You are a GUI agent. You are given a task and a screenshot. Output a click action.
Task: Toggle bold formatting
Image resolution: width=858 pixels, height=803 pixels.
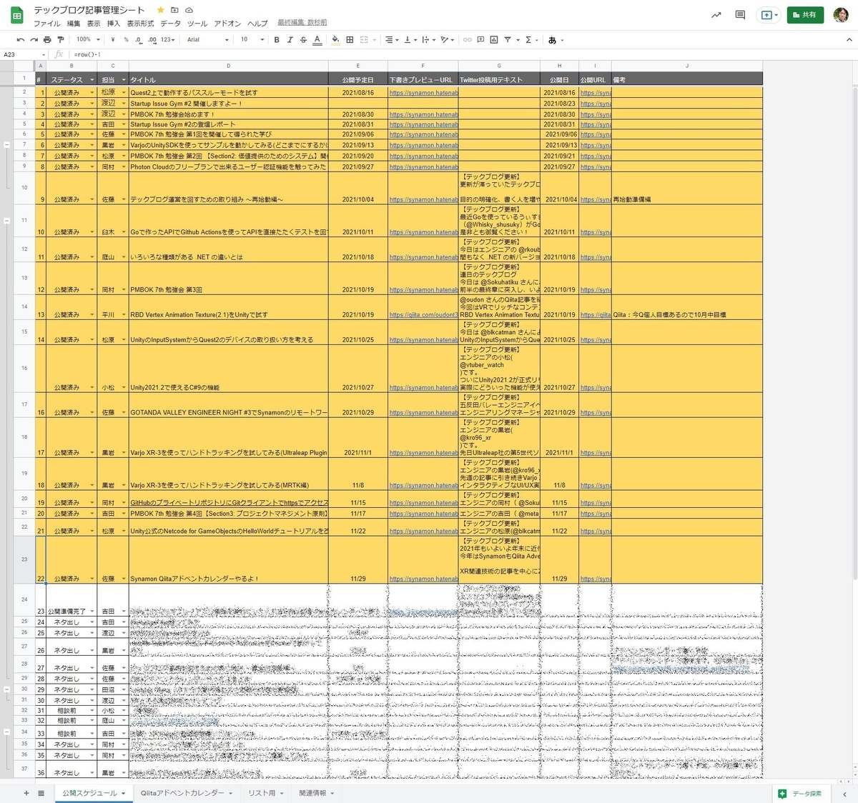coord(277,40)
